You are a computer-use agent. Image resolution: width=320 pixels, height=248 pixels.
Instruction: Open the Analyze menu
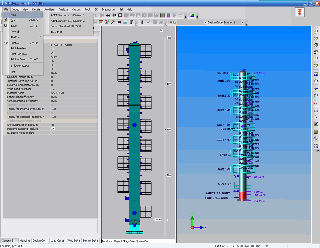[x=63, y=9]
